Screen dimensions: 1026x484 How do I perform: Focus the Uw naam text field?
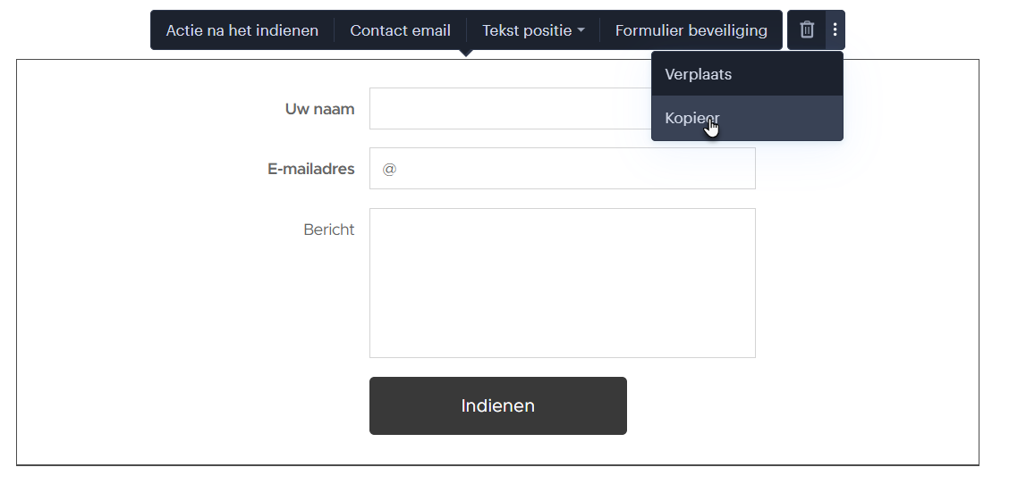511,108
